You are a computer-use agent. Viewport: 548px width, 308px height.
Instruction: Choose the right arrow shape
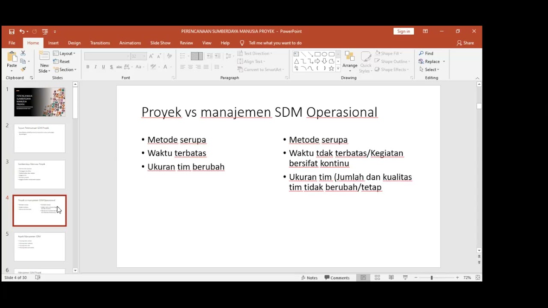(317, 61)
